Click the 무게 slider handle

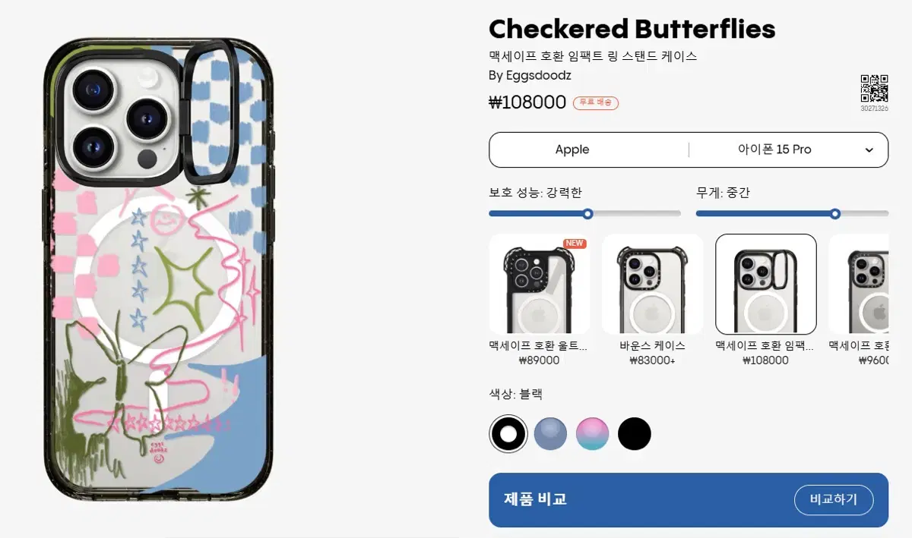[x=835, y=214]
